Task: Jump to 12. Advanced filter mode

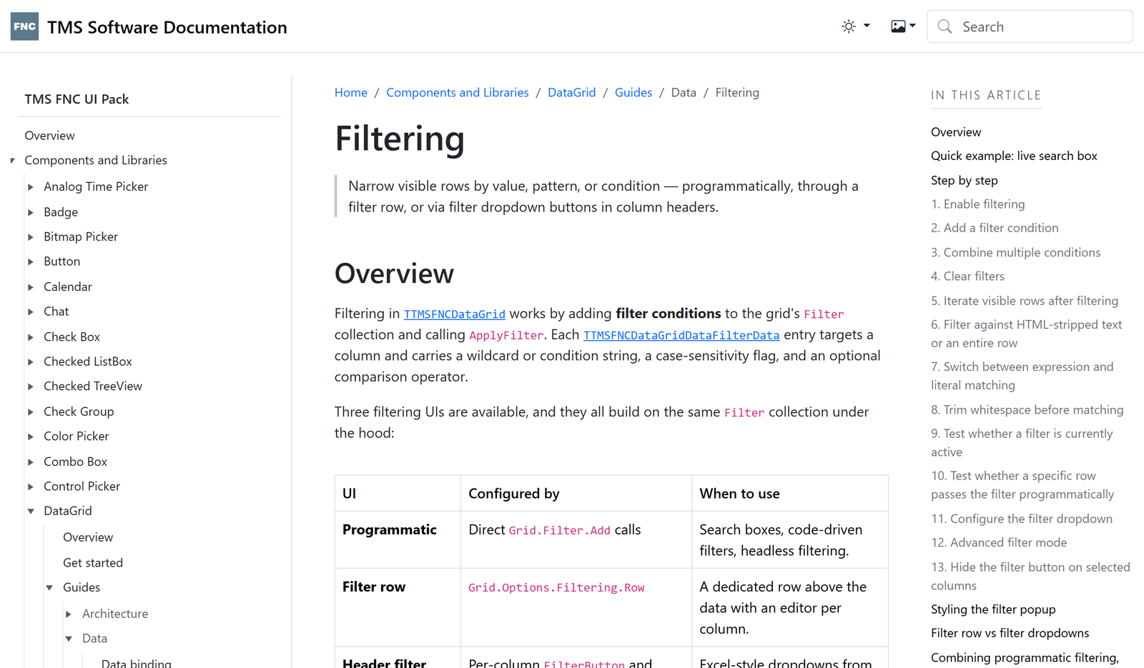Action: [x=999, y=542]
